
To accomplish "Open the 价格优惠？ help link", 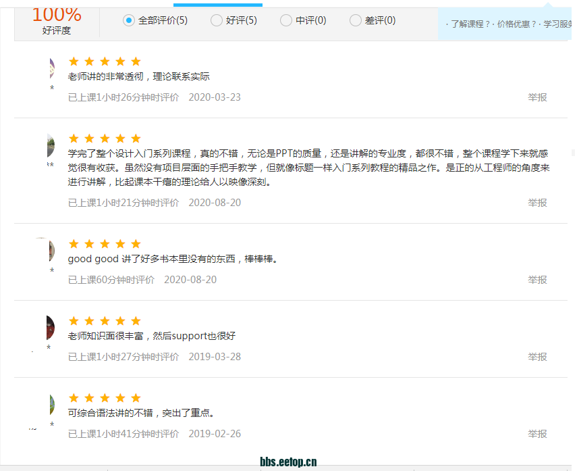I will (x=516, y=24).
